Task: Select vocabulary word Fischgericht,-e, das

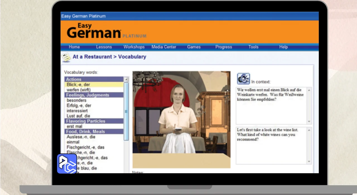Action: point(94,147)
